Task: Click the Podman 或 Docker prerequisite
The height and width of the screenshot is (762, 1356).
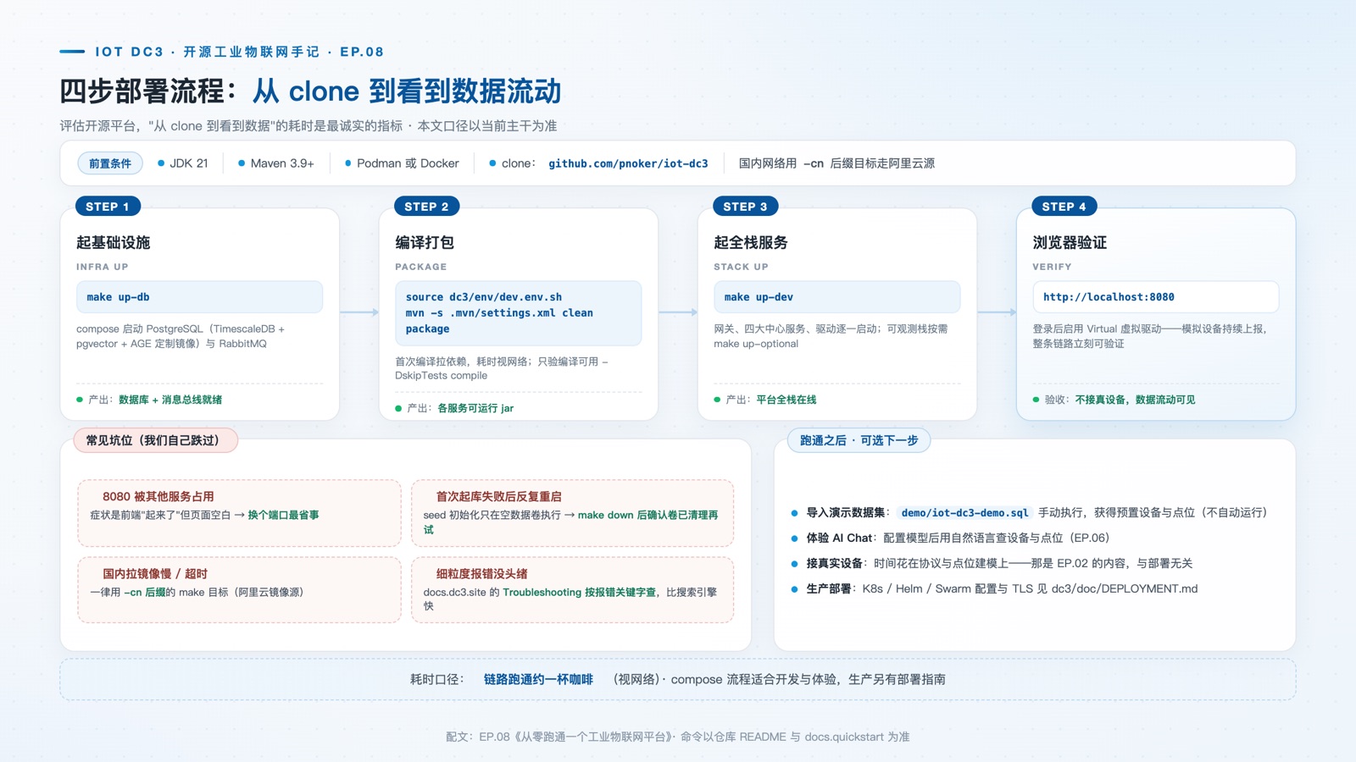Action: tap(402, 163)
